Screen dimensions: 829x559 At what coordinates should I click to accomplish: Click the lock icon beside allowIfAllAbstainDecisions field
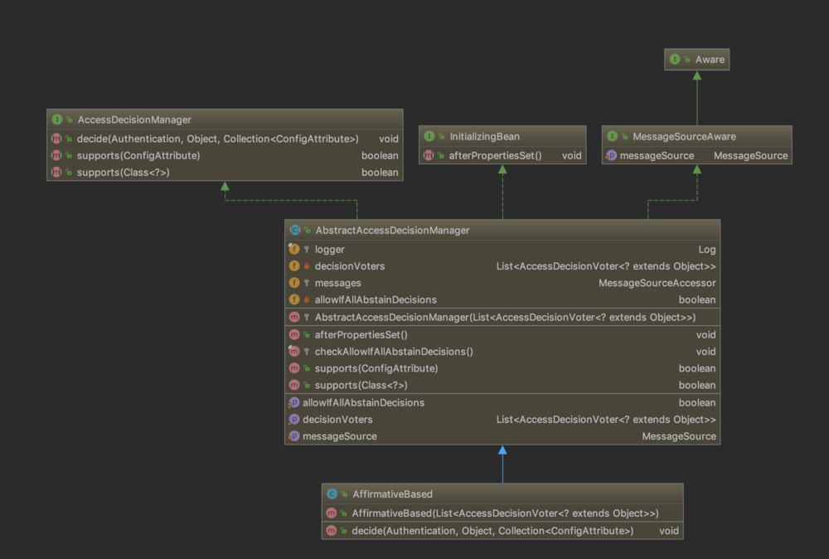(x=307, y=300)
